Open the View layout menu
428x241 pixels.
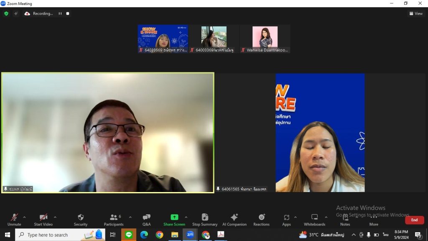[416, 13]
